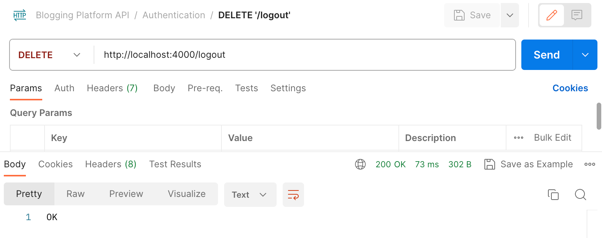Select the Visualize response mode

[186, 194]
